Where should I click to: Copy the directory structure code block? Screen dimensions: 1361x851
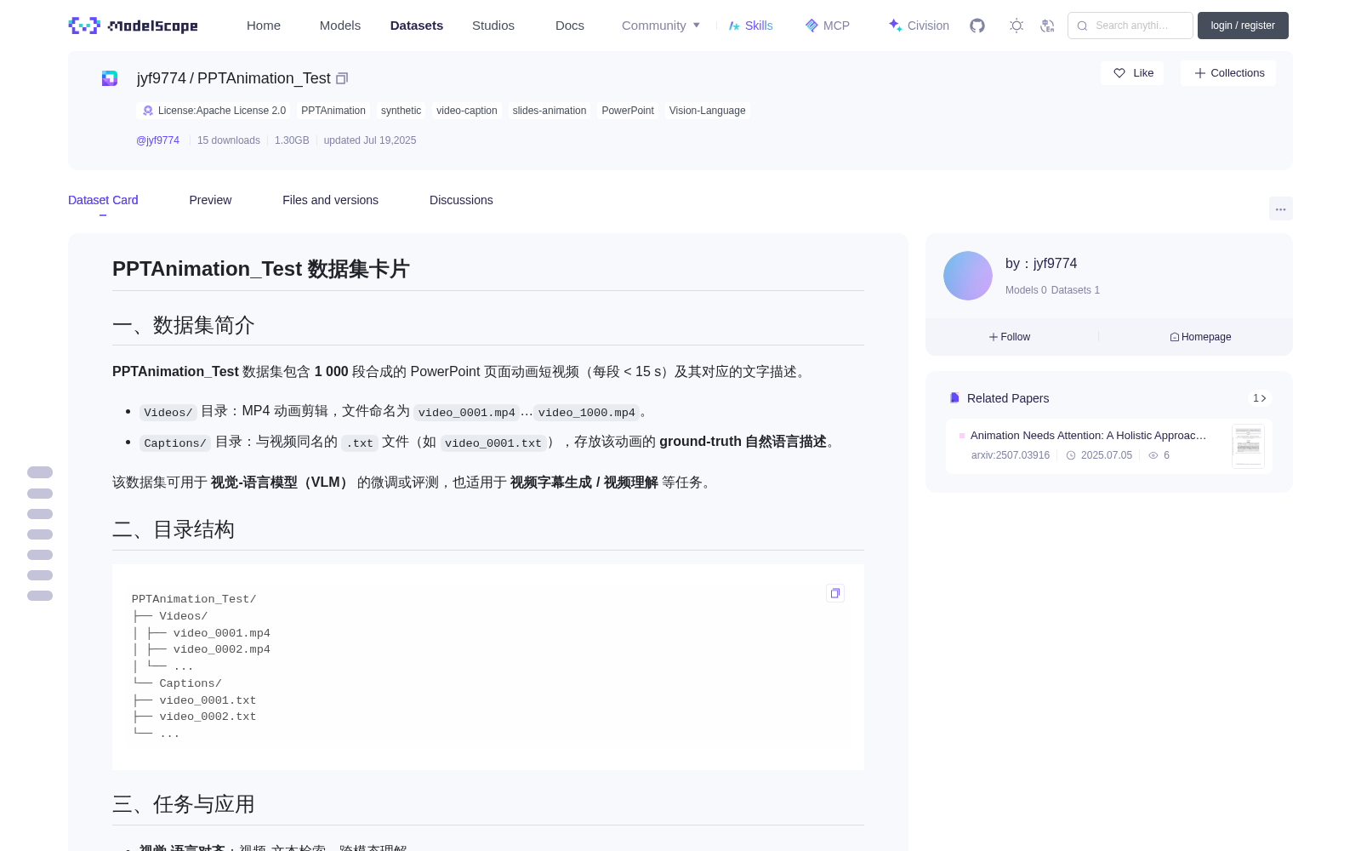[835, 593]
